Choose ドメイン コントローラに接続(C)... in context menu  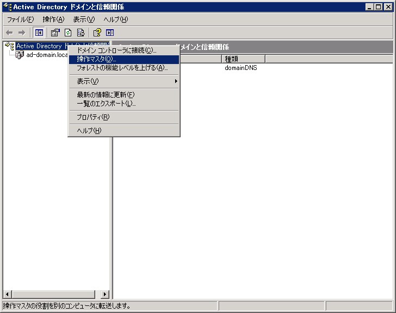pyautogui.click(x=124, y=50)
